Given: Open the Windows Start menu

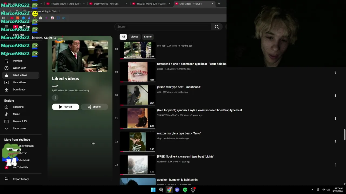Looking at the screenshot, I should click(153, 190).
